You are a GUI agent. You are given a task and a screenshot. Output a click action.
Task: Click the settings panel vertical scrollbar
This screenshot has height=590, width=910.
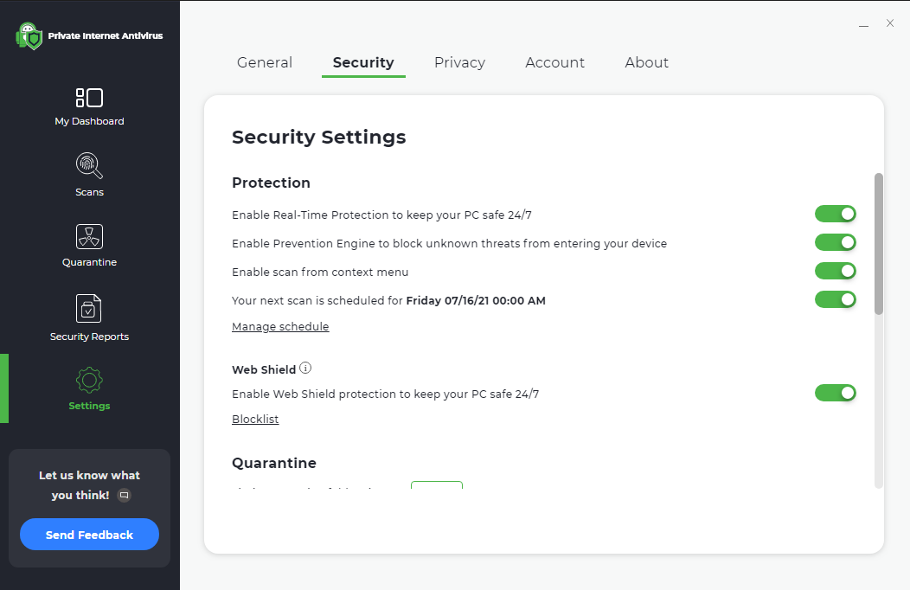coord(879,243)
